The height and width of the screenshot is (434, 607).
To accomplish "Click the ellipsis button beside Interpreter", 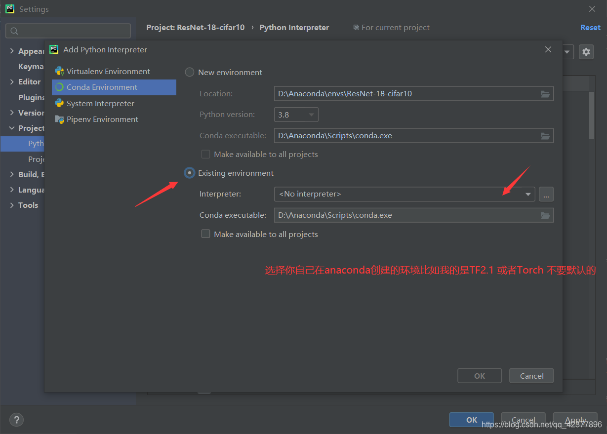I will tap(546, 194).
